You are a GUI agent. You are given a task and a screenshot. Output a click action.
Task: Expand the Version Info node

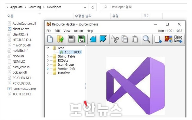[x=48, y=69]
